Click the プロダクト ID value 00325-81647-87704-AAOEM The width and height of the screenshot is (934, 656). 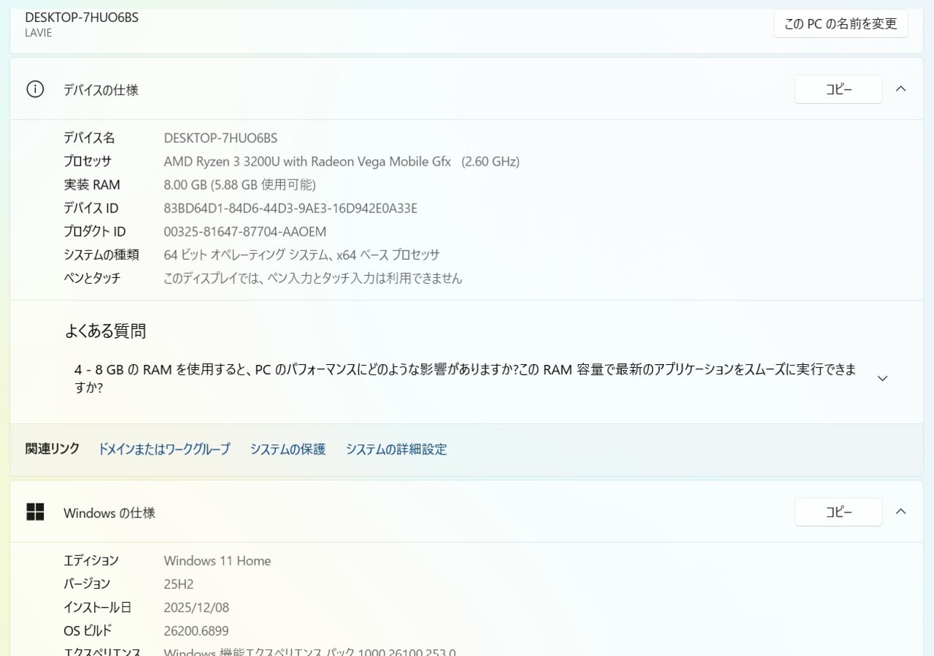pos(244,232)
